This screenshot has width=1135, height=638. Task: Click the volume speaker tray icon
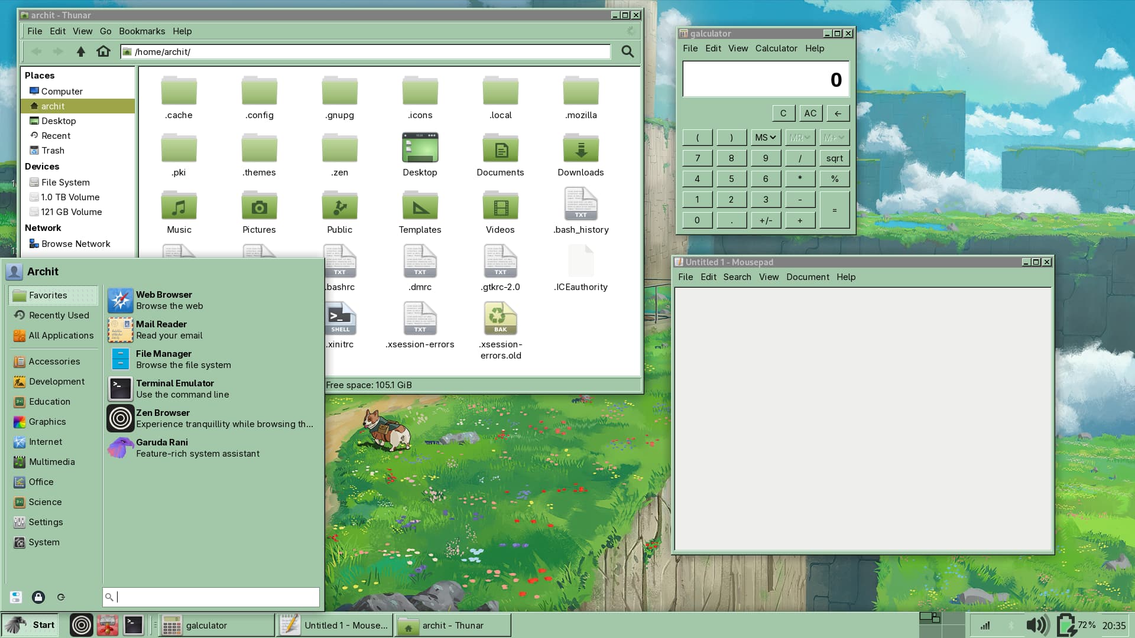[1037, 625]
